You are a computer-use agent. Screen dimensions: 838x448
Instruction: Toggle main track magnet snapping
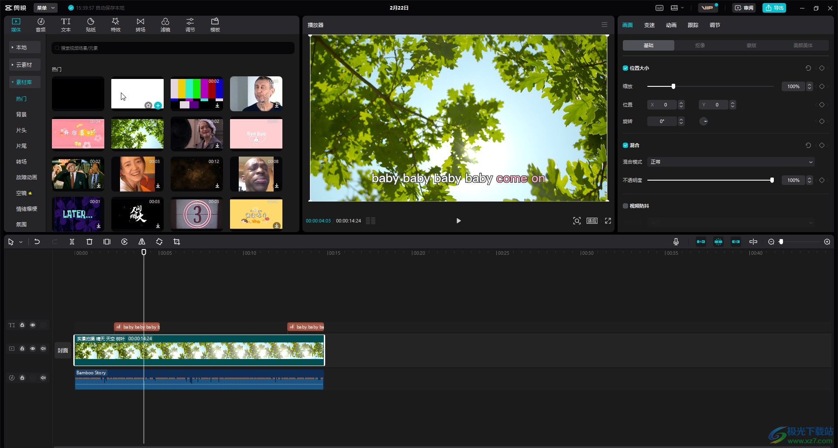click(701, 242)
